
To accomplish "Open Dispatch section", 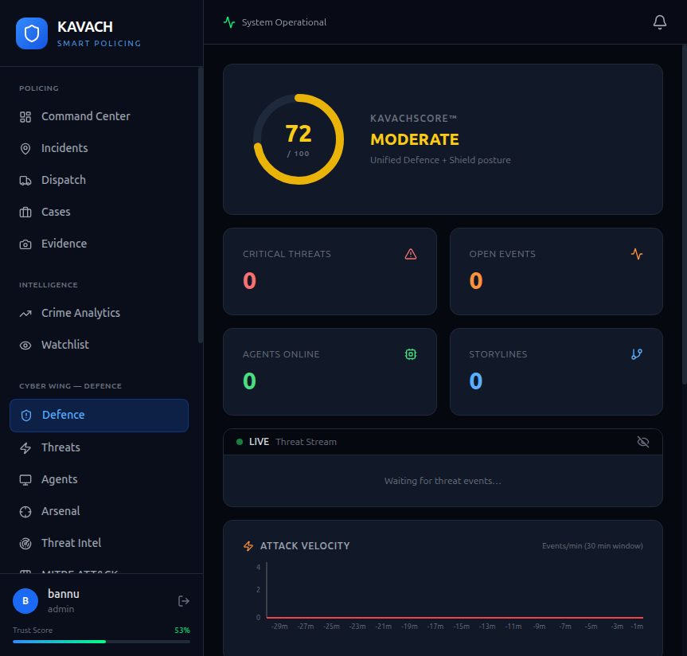I will (x=99, y=180).
